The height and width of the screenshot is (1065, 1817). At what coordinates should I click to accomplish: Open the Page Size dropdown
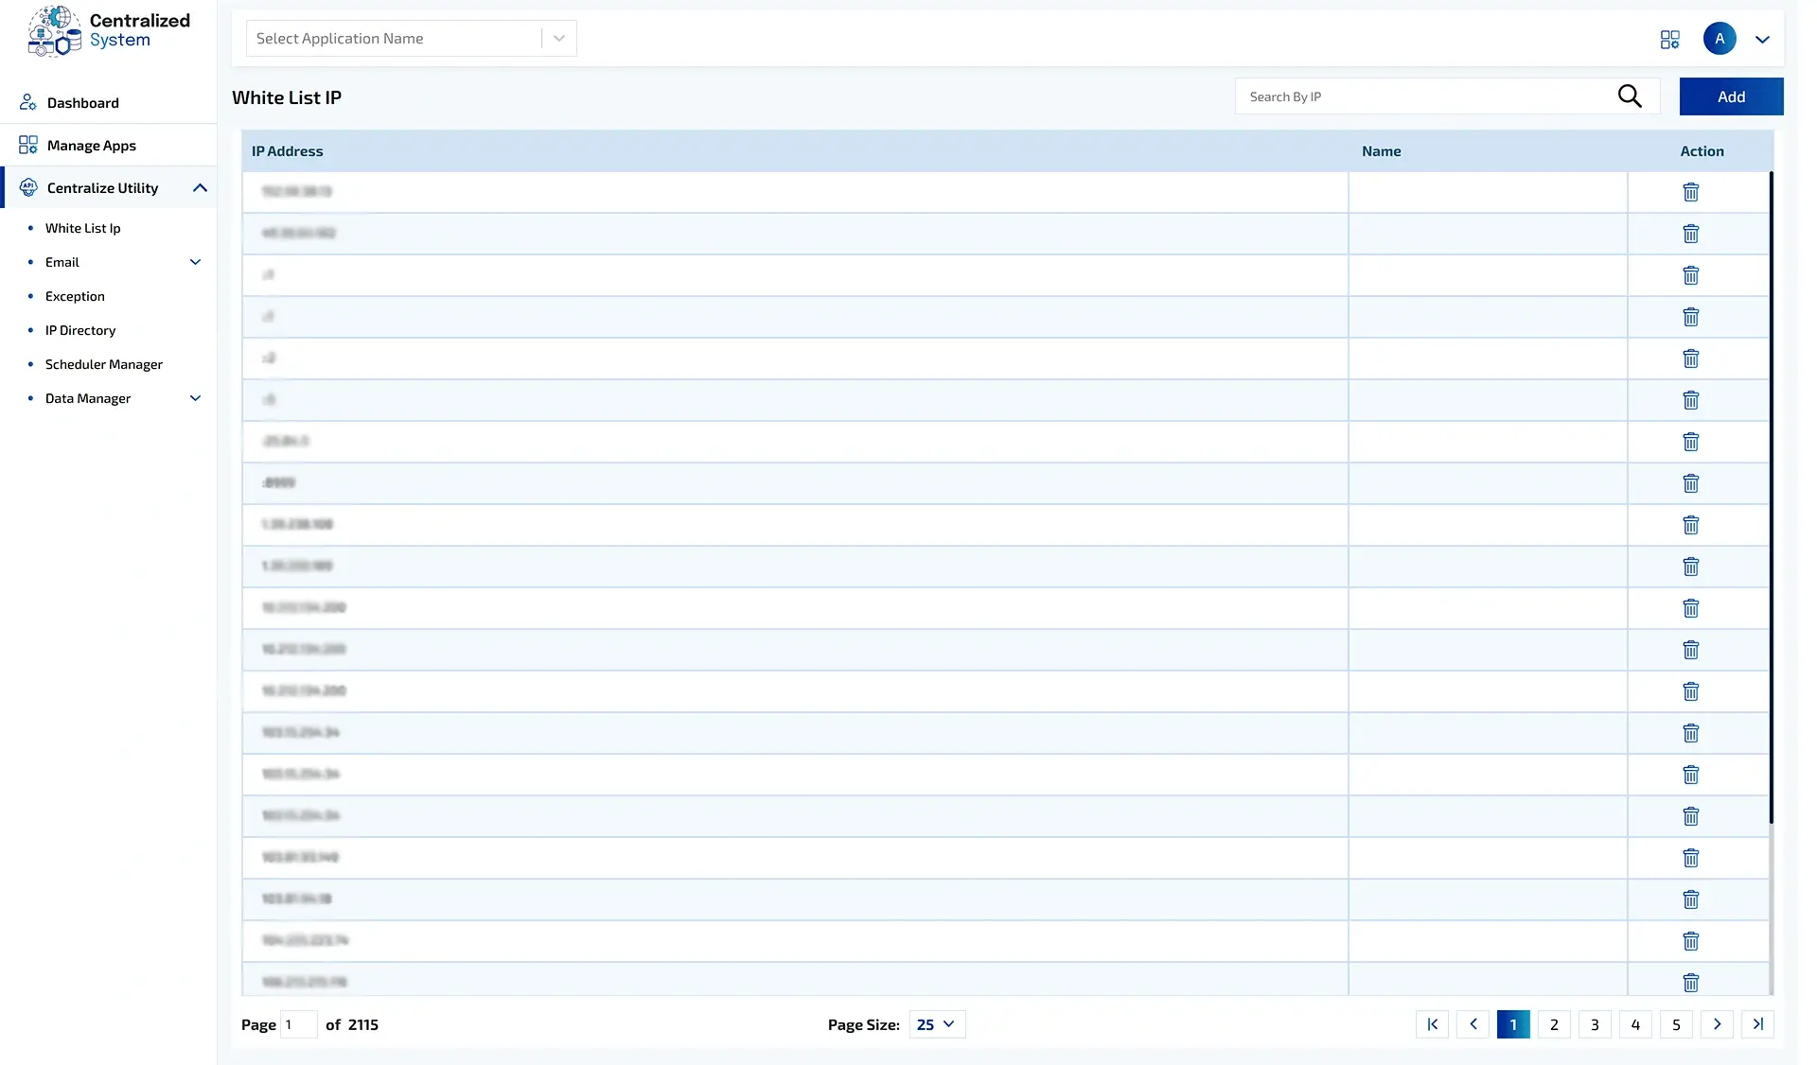tap(936, 1024)
